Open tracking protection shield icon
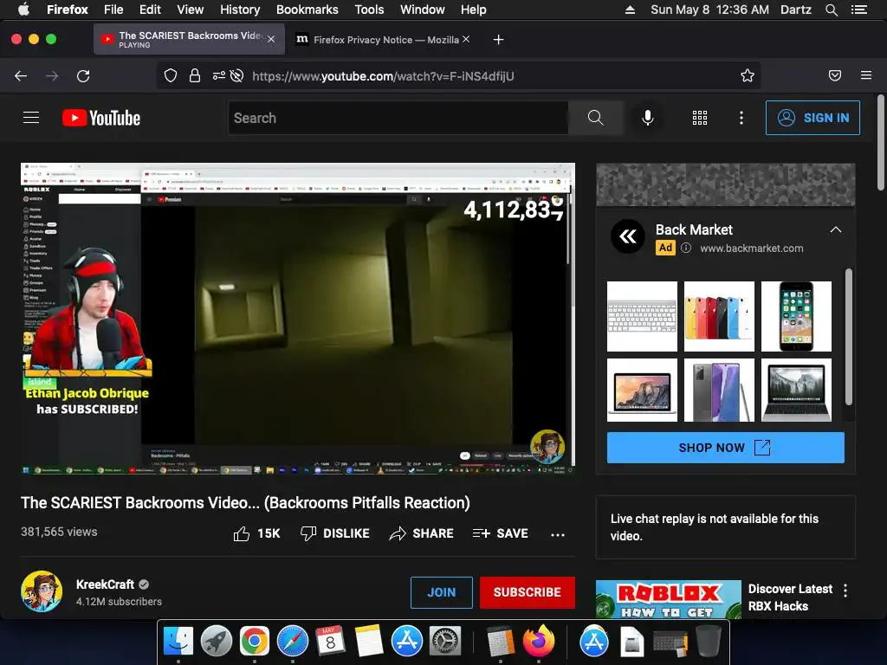This screenshot has height=665, width=887. 171,76
